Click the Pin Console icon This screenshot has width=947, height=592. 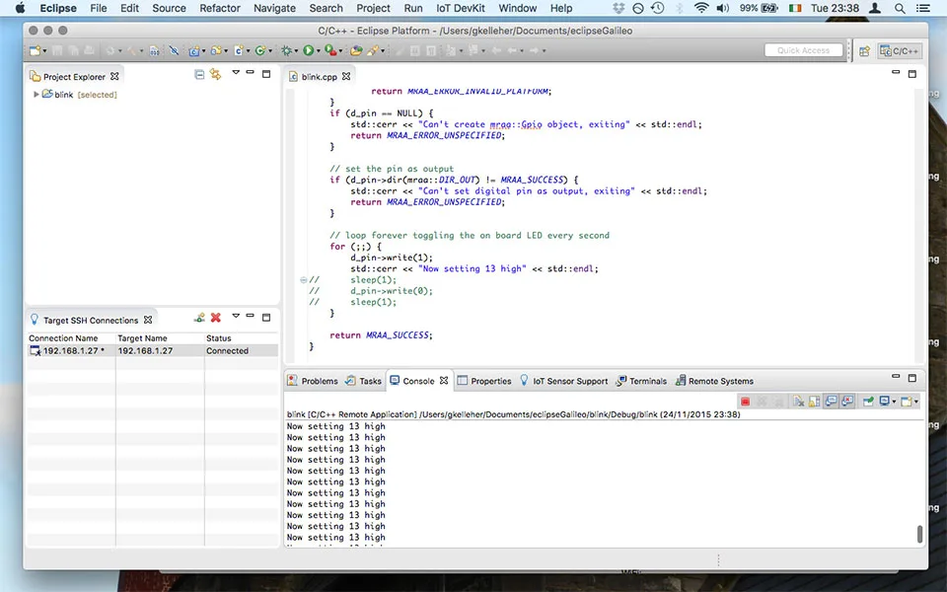point(868,402)
